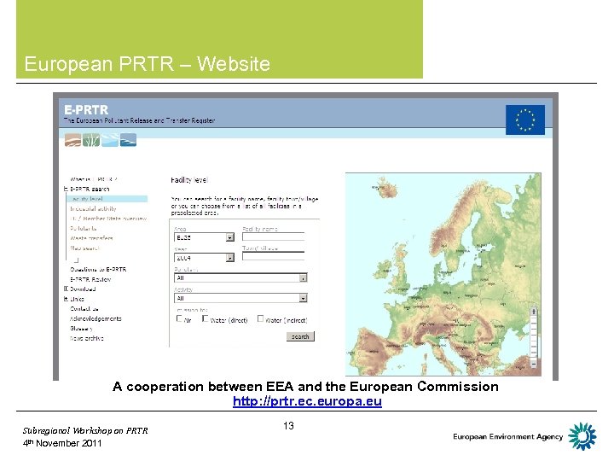Tick the Air release checkbox

click(179, 318)
